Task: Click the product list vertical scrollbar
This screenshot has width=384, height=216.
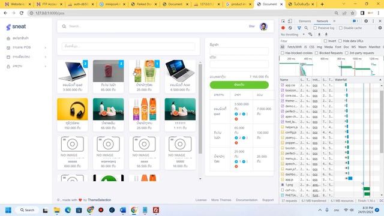Action: (x=200, y=109)
